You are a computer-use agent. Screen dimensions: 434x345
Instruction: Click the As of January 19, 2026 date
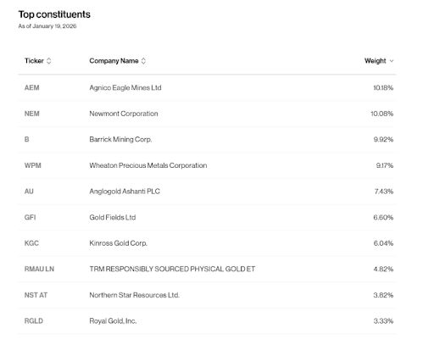47,26
